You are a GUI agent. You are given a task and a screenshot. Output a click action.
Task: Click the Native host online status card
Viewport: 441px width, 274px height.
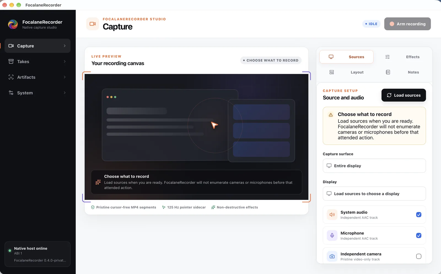pos(37,254)
